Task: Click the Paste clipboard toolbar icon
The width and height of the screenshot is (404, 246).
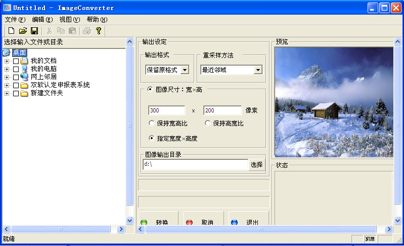Action: click(73, 31)
